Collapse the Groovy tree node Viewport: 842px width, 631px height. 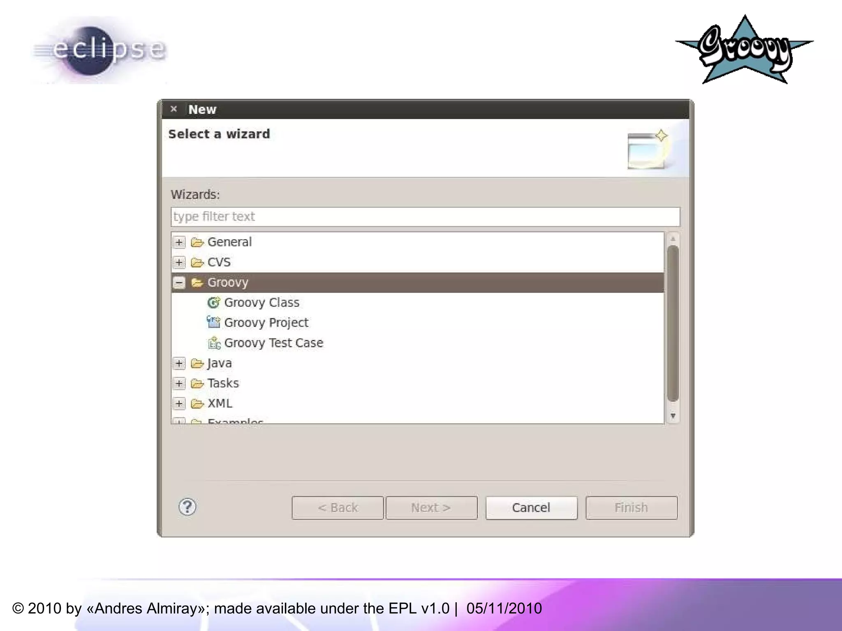coord(179,283)
